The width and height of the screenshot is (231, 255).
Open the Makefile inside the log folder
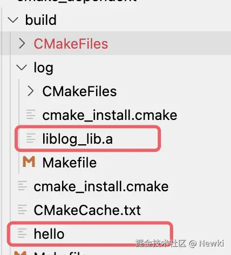(x=70, y=163)
